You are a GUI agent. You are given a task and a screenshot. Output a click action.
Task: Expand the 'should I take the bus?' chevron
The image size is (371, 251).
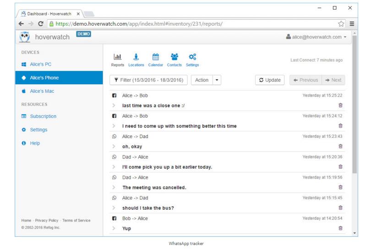(x=114, y=208)
